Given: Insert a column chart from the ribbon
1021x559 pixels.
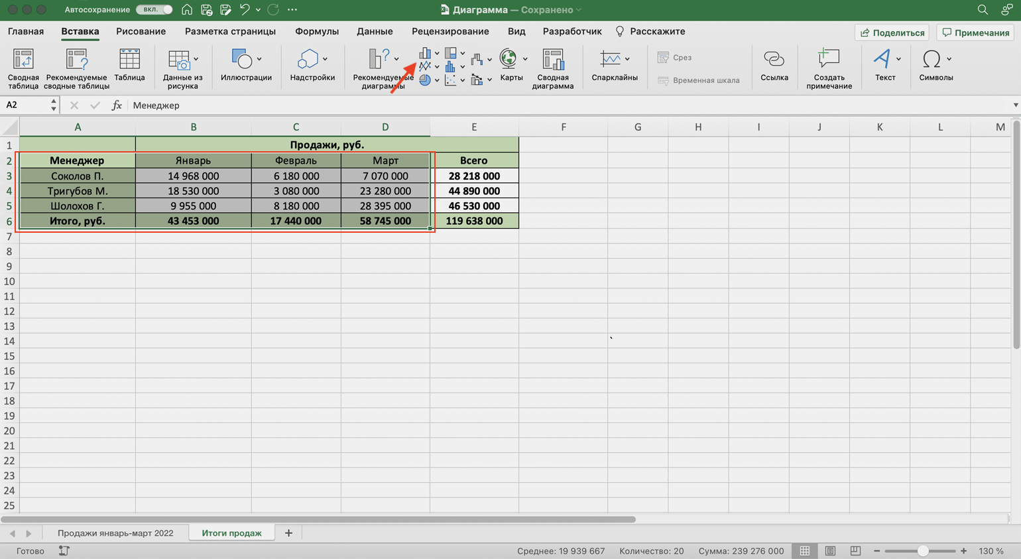Looking at the screenshot, I should click(425, 53).
